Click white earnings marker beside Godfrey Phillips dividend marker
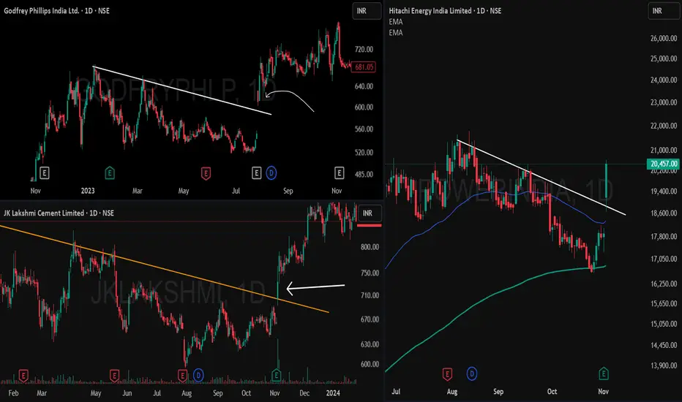The height and width of the screenshot is (402, 682). point(256,173)
